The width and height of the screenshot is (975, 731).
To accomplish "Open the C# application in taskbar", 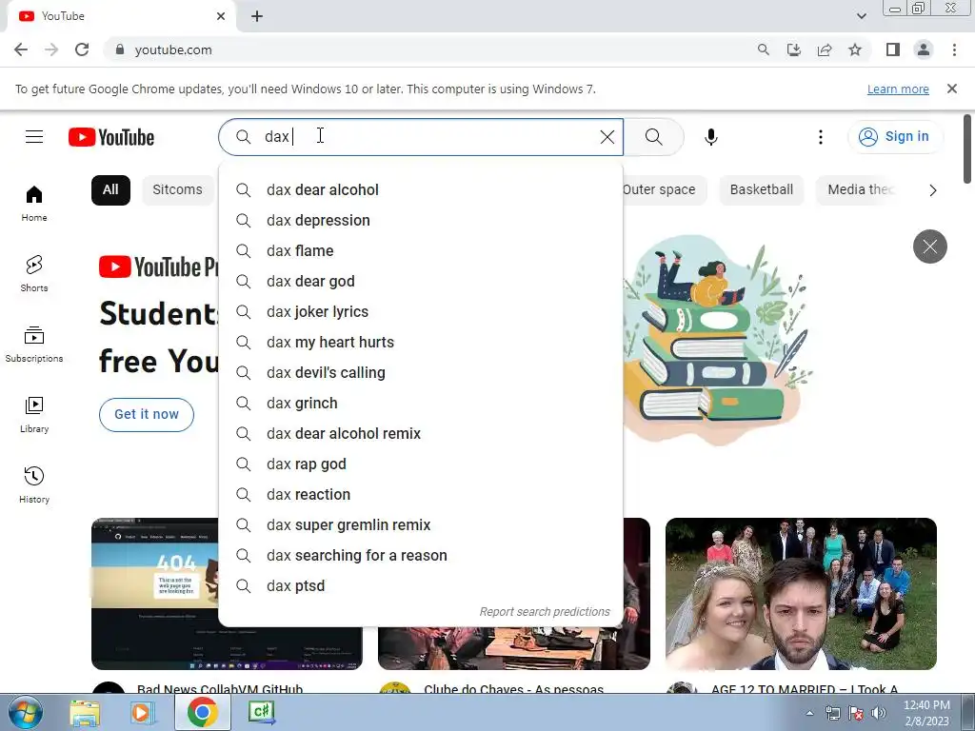I will pos(261,712).
